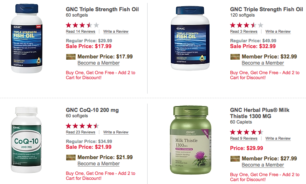The height and width of the screenshot is (184, 306).
Task: Click the Gold Card icon beside $27.99 member price
Action: [x=235, y=159]
